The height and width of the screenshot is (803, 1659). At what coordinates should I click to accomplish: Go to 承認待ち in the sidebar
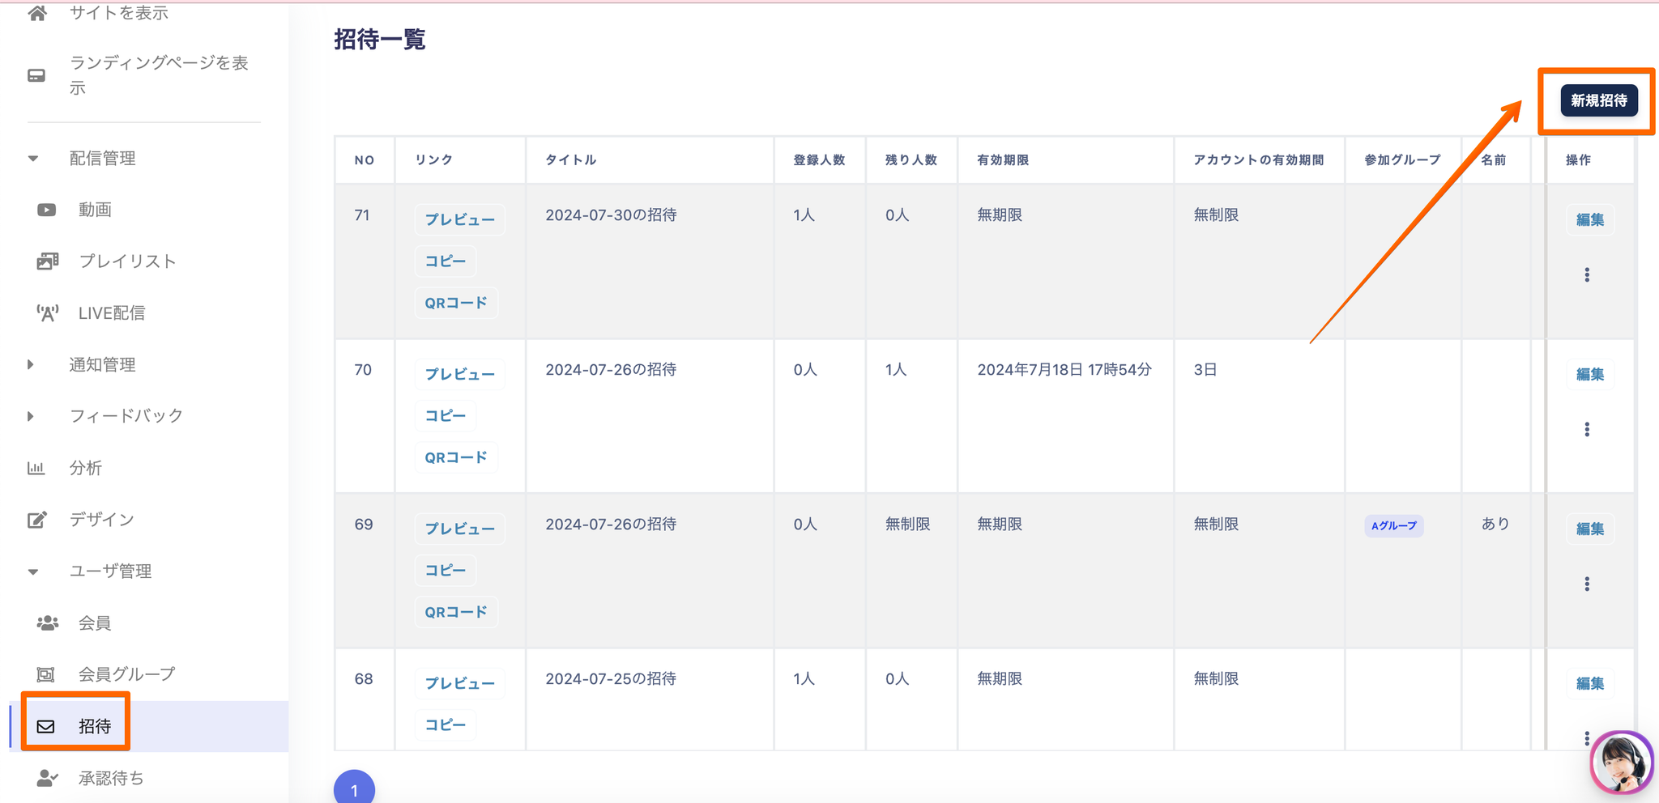tap(110, 778)
